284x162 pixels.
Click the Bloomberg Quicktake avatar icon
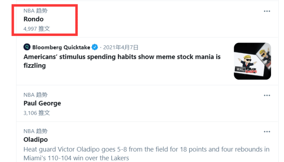pyautogui.click(x=27, y=47)
